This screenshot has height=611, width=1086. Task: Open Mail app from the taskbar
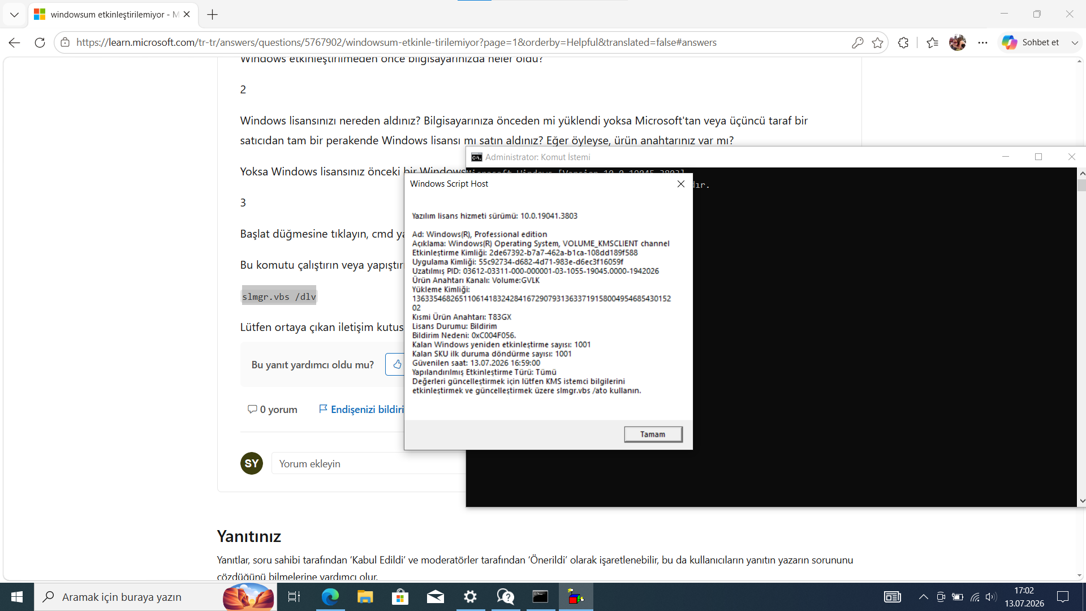[435, 597]
